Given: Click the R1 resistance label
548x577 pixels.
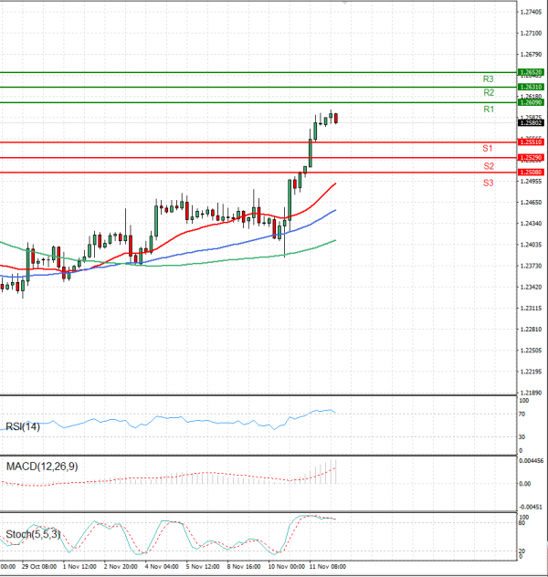Looking at the screenshot, I should click(489, 110).
